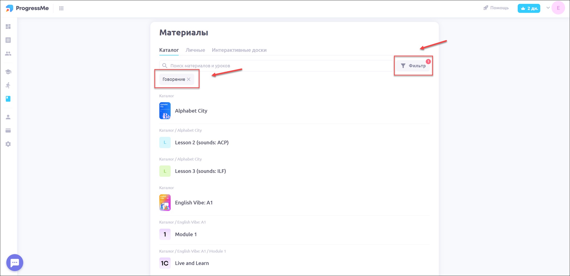Screen dimensions: 570x276
Task: Open the chat support bubble
Action: click(x=14, y=263)
